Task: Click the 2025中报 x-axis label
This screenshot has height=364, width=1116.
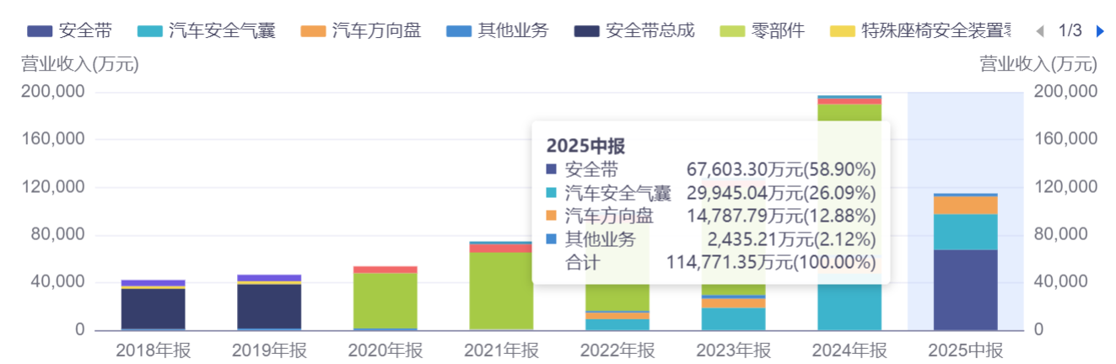Action: click(x=965, y=351)
